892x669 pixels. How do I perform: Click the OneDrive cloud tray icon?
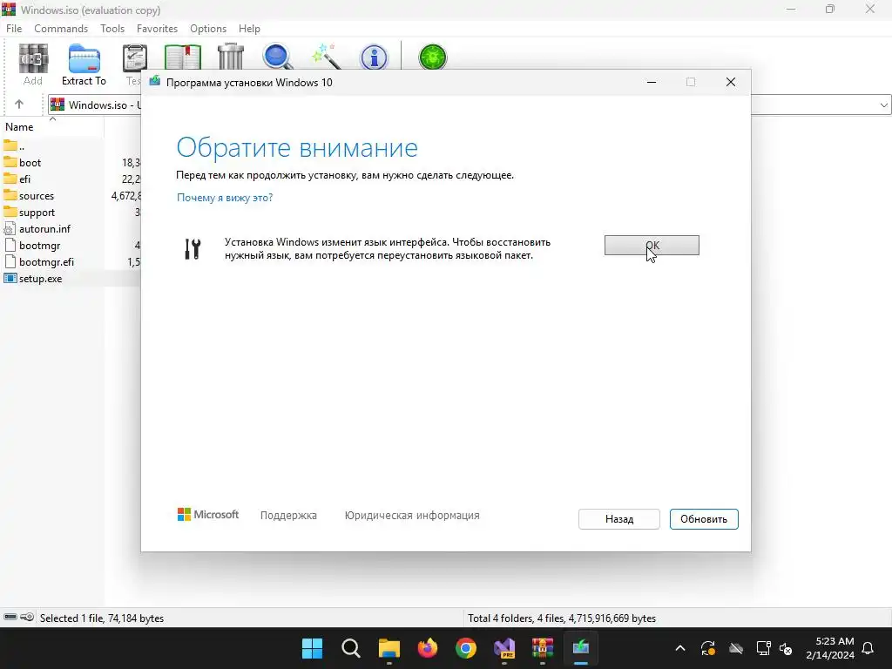tap(736, 648)
